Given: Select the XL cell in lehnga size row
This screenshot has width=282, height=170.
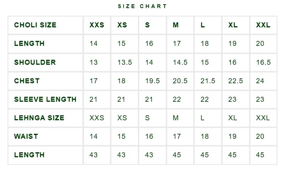Looking at the screenshot, I should pyautogui.click(x=233, y=118).
